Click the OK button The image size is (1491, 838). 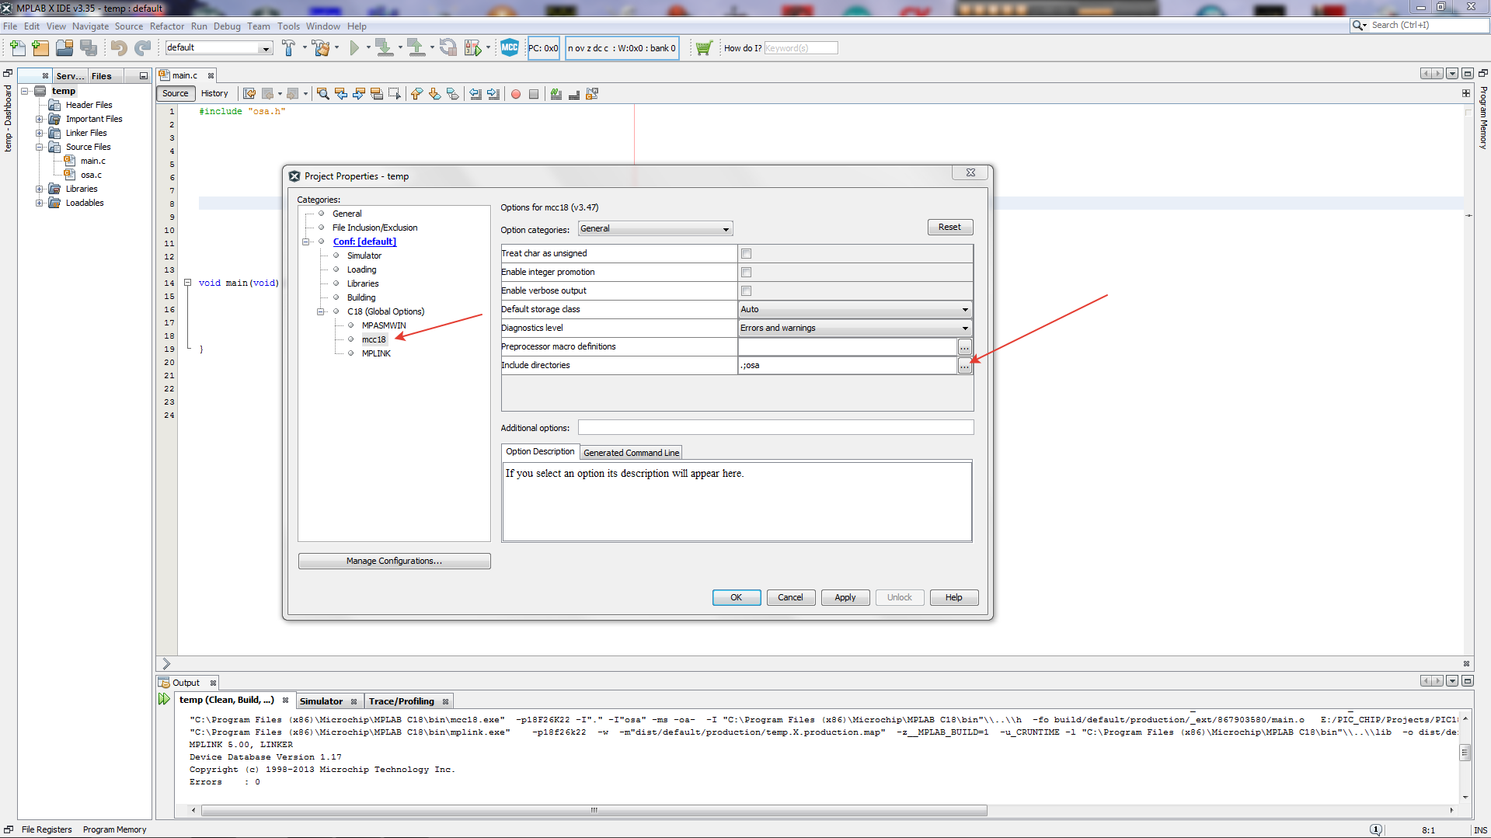[737, 598]
